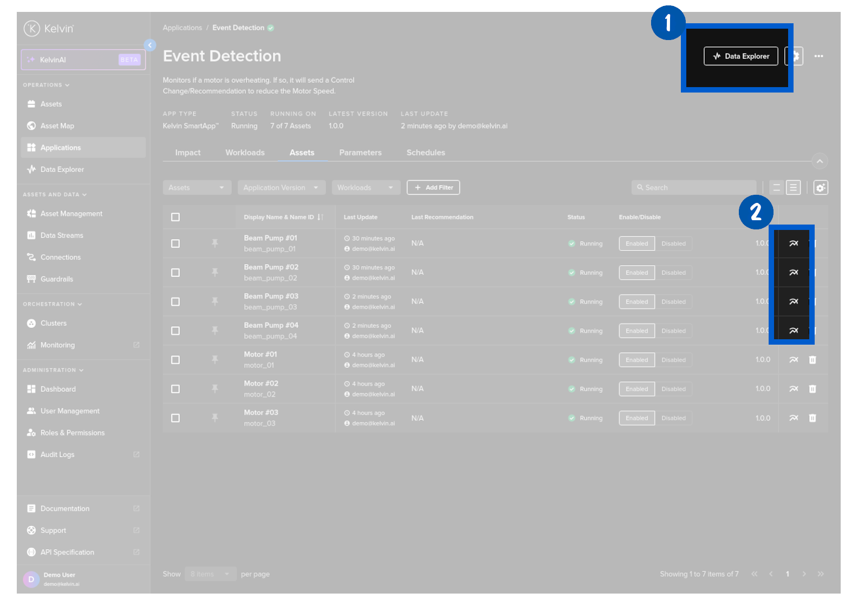Collapse the sidebar with arrow button
The width and height of the screenshot is (858, 606).
coord(150,45)
